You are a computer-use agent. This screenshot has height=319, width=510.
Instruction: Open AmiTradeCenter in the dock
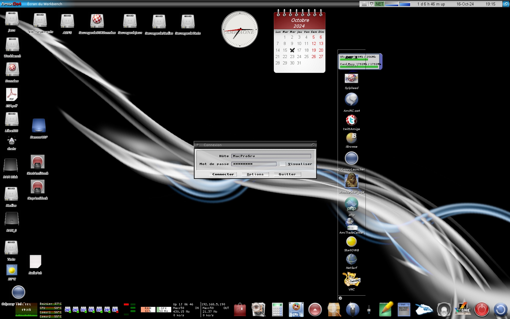(x=352, y=225)
